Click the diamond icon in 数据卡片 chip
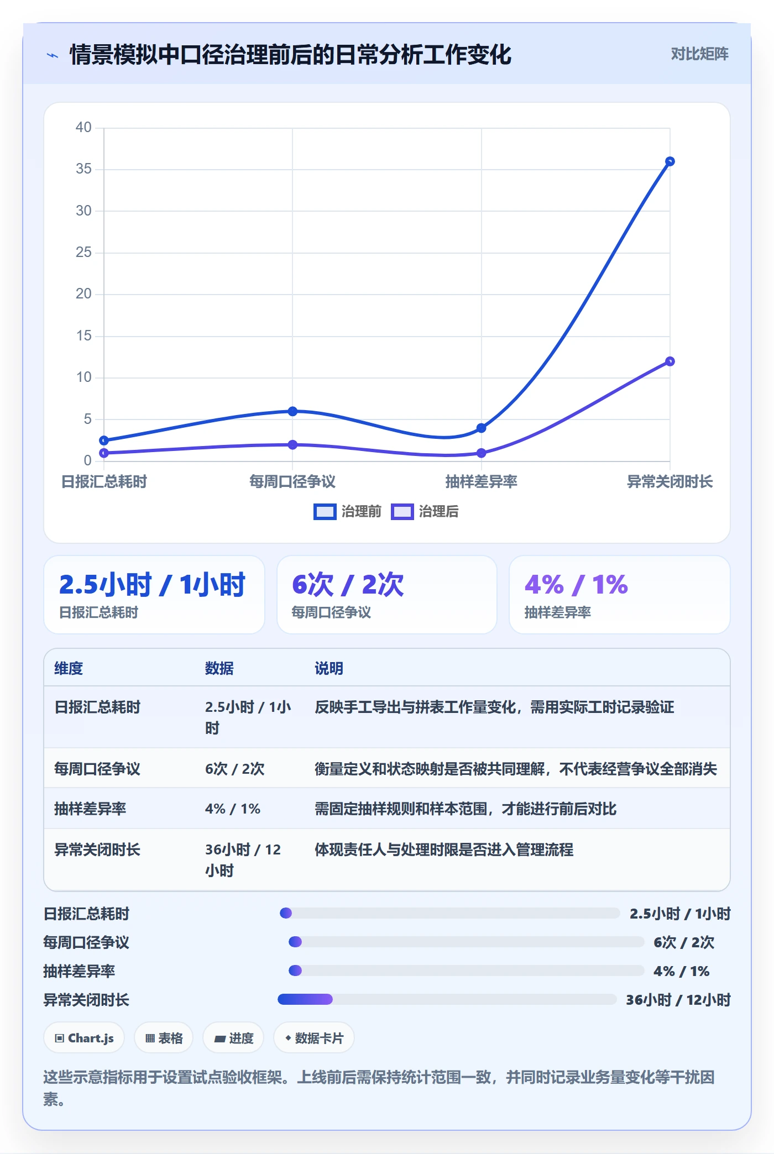The height and width of the screenshot is (1154, 774). pyautogui.click(x=288, y=1038)
